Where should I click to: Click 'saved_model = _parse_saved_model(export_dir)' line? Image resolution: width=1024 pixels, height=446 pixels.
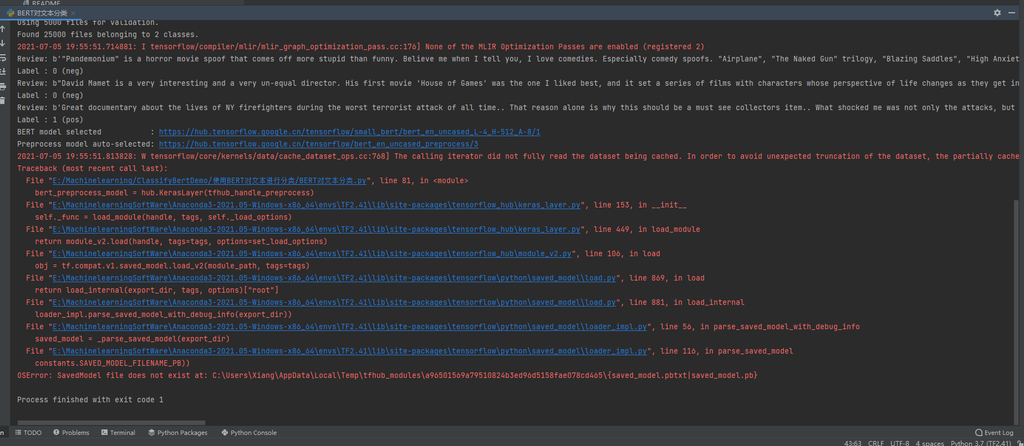tap(132, 339)
